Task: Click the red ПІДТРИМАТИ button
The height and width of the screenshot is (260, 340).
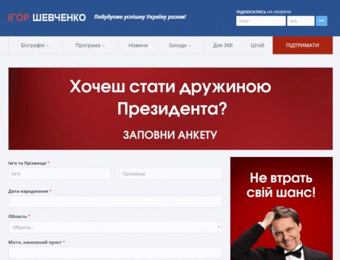Action: tap(302, 46)
